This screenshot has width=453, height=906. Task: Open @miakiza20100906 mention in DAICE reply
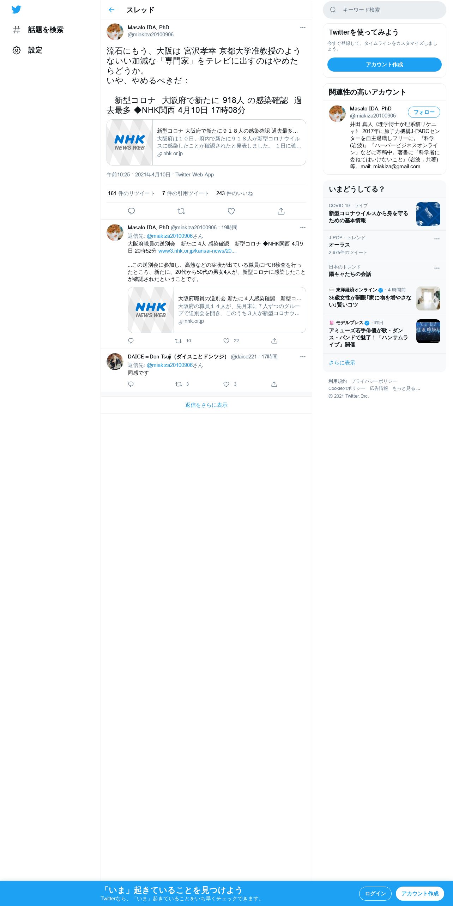(x=170, y=365)
